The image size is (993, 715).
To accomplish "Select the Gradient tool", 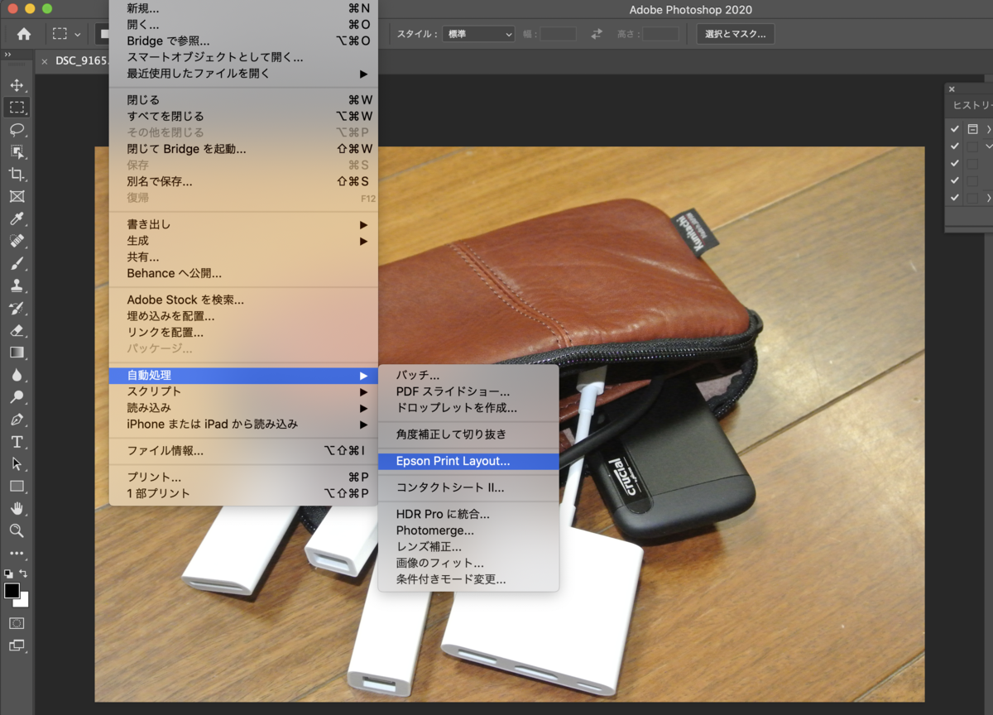I will [x=17, y=353].
